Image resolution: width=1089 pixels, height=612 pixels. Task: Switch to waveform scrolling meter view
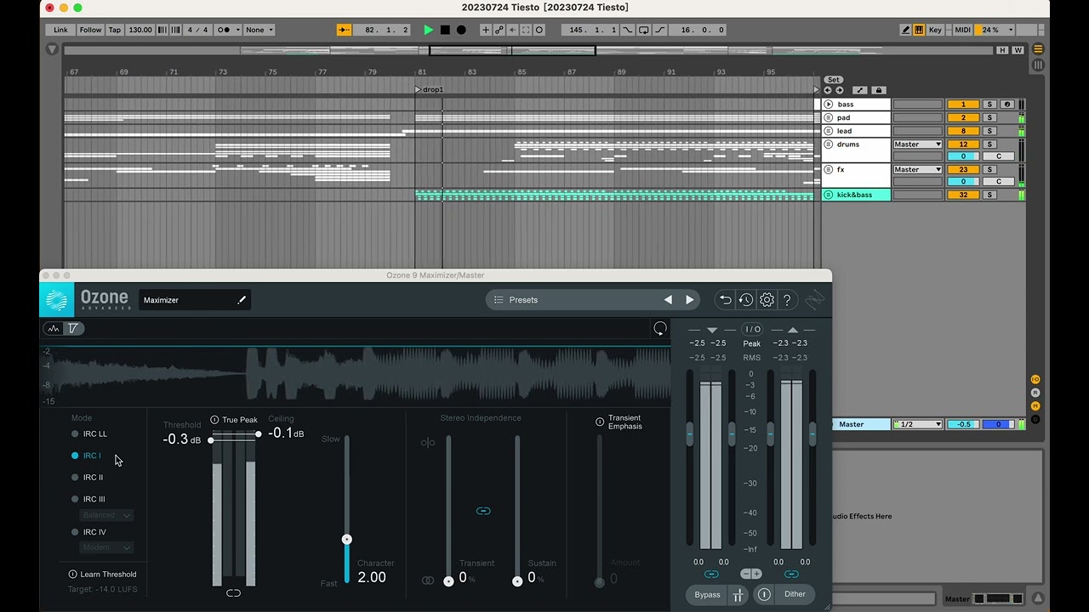coord(54,329)
